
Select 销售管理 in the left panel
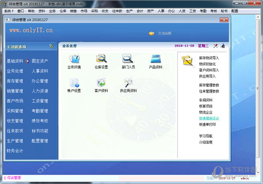pyautogui.click(x=15, y=91)
